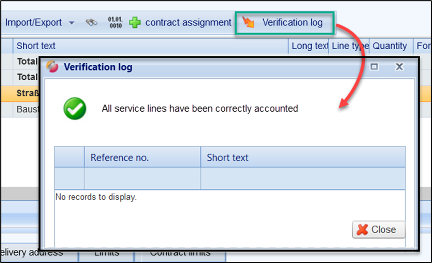Click the green plus contract assignment icon
This screenshot has height=263, width=432.
[x=135, y=23]
